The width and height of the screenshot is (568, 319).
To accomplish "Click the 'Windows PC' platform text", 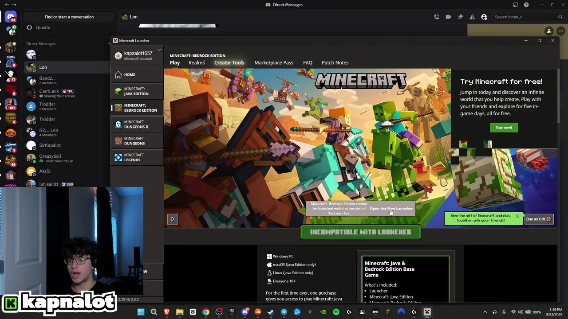I will point(283,256).
